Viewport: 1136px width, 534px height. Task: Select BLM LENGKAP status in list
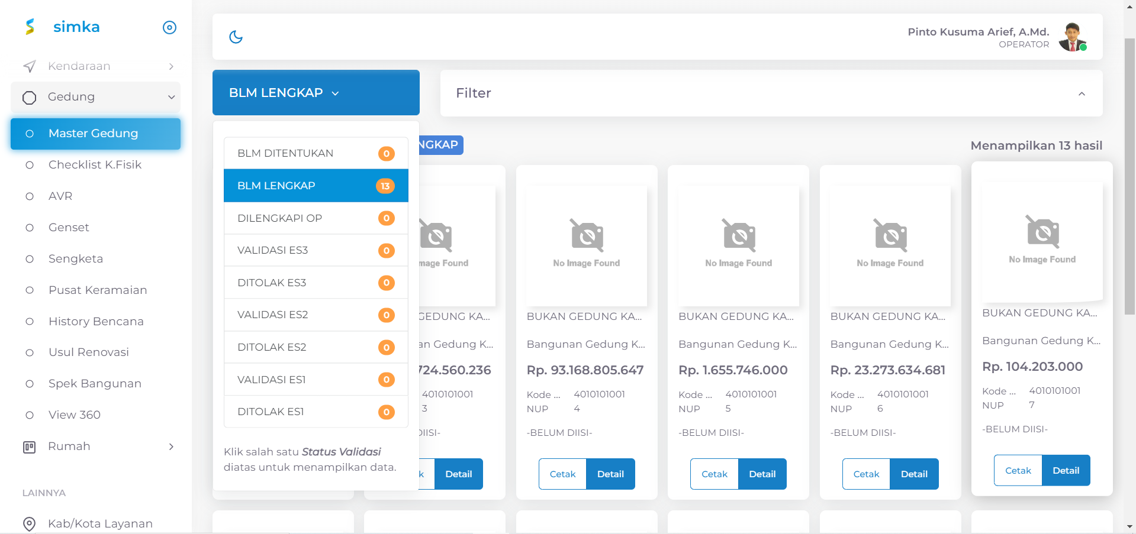[x=316, y=186]
